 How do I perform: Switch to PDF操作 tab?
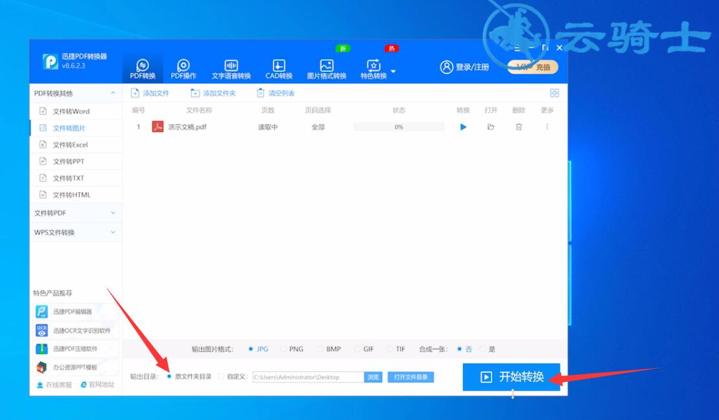183,69
